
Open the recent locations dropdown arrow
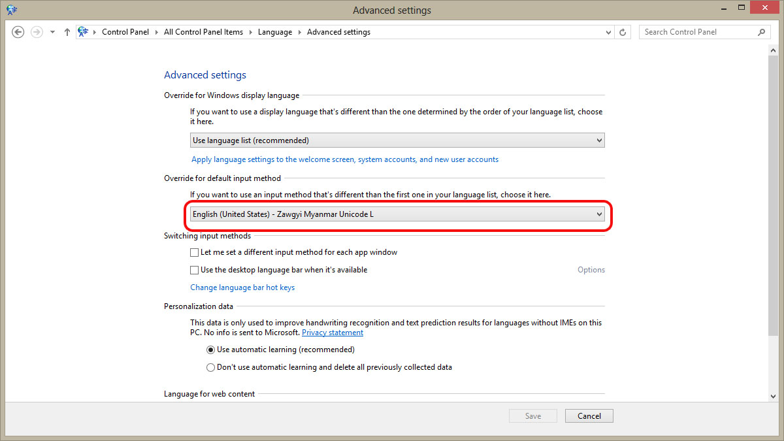tap(53, 32)
